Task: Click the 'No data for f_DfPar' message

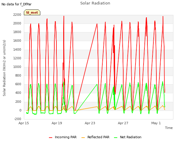Action: (16, 4)
